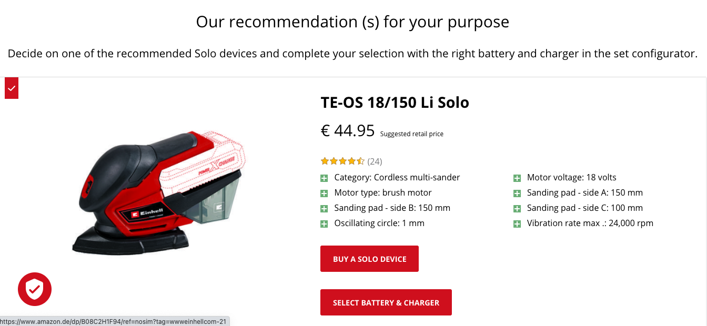Screen dimensions: 707x326
Task: Click the plus icon beside Motor voltage: 18 volts
Action: [x=518, y=178]
